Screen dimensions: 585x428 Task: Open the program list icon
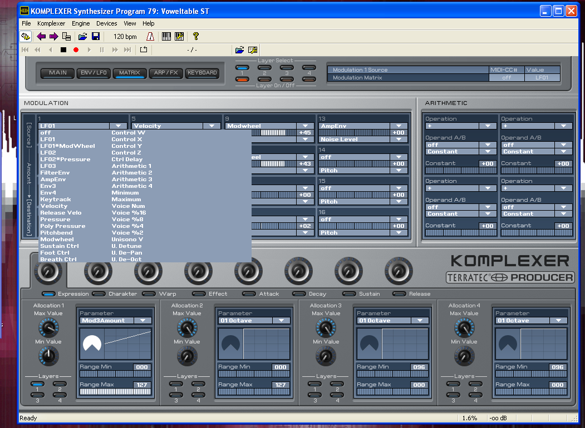[66, 37]
